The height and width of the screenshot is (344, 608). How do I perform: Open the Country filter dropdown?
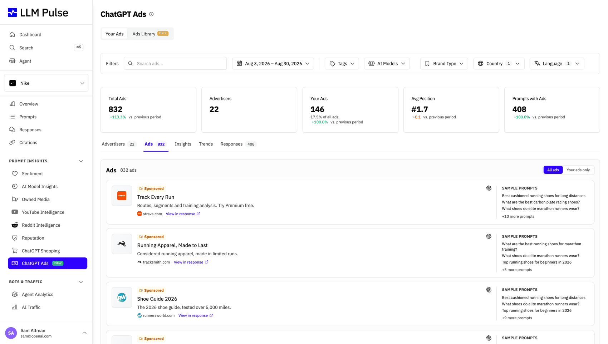499,63
